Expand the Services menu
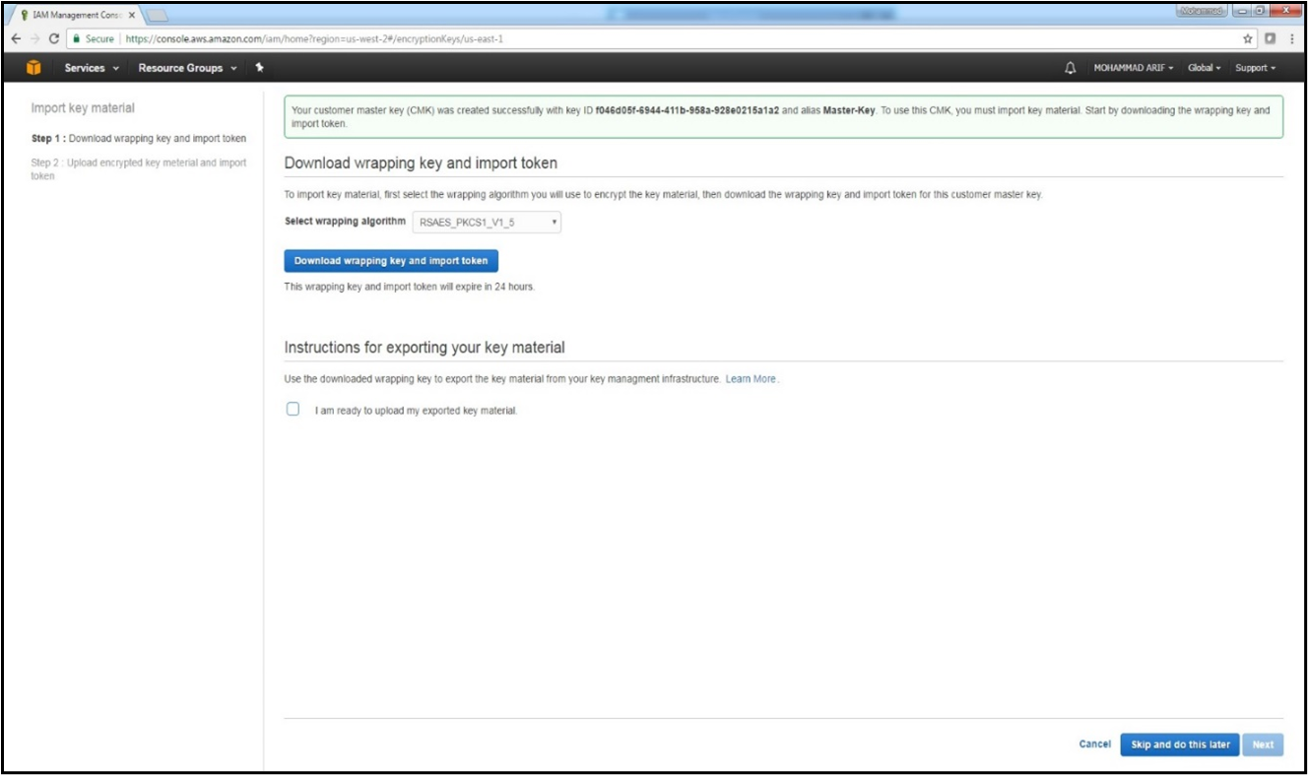The image size is (1308, 775). (92, 68)
